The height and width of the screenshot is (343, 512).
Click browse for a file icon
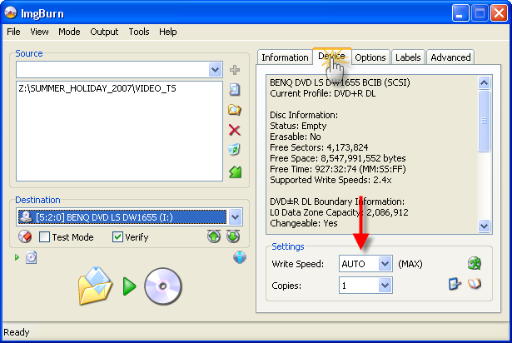tap(235, 90)
